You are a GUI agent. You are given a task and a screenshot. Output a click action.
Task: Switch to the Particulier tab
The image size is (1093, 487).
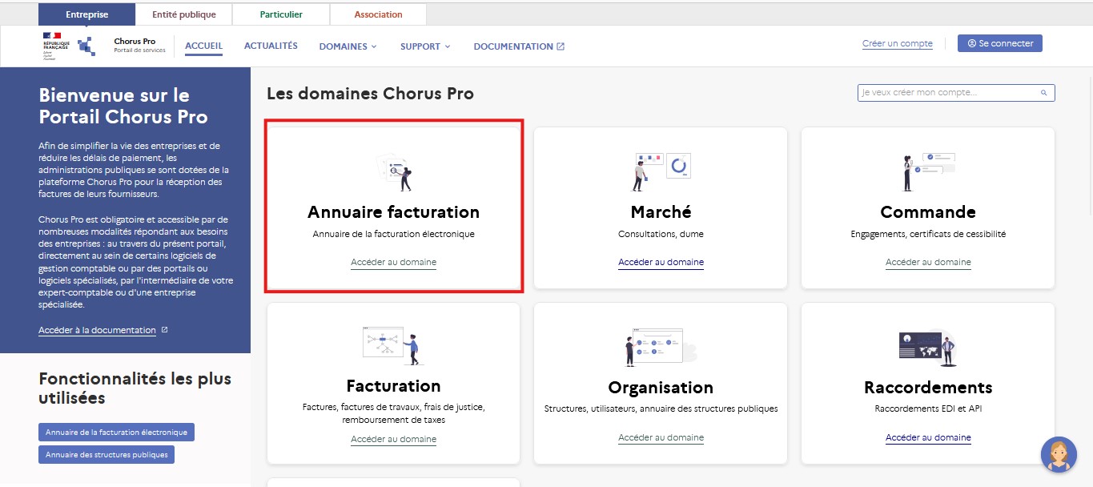tap(281, 14)
